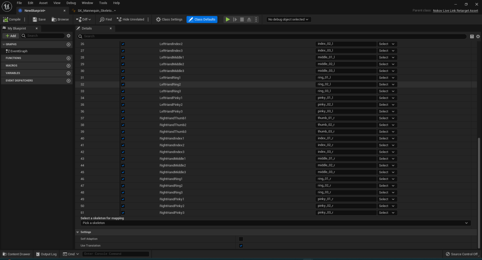Enable the Self Adaption checkbox
The height and width of the screenshot is (260, 482).
click(241, 239)
